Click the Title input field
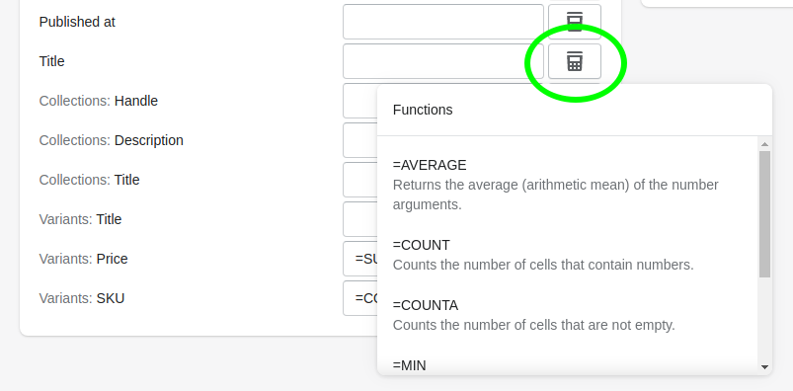 (443, 61)
